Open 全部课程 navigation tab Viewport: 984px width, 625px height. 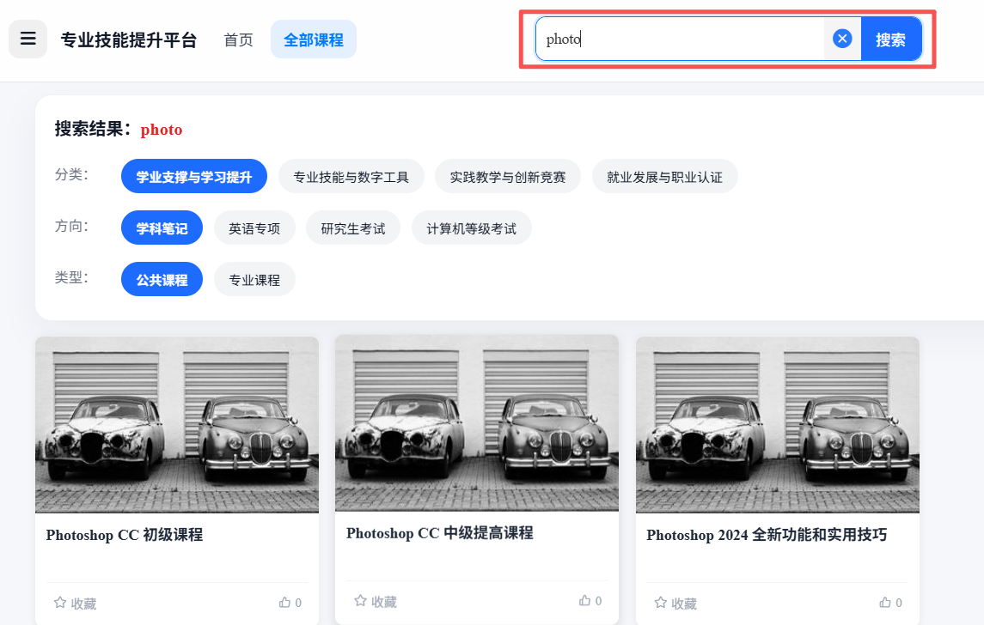coord(313,39)
